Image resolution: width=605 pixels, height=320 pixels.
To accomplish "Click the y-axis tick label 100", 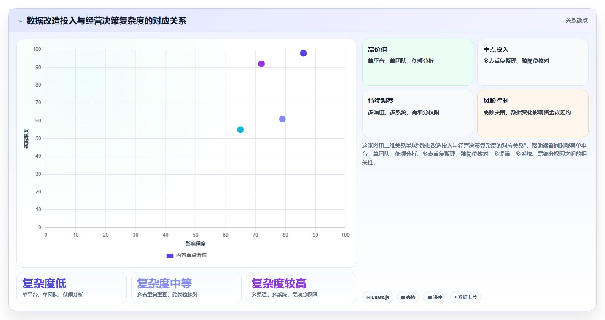I will [37, 50].
